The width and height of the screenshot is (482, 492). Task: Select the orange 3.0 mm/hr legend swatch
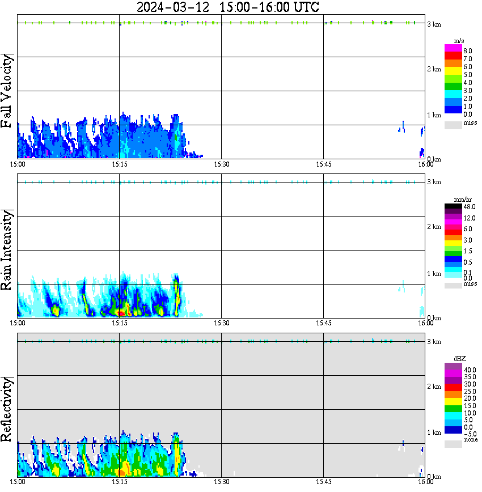pyautogui.click(x=453, y=238)
